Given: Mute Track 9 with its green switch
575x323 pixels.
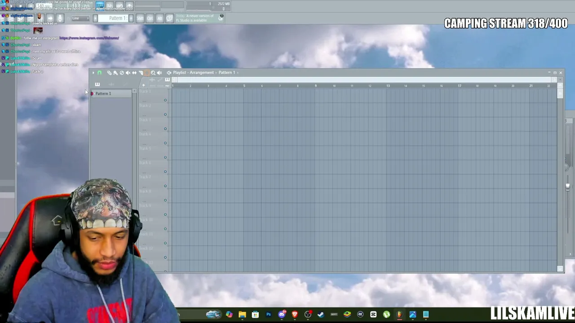Looking at the screenshot, I should [x=165, y=214].
